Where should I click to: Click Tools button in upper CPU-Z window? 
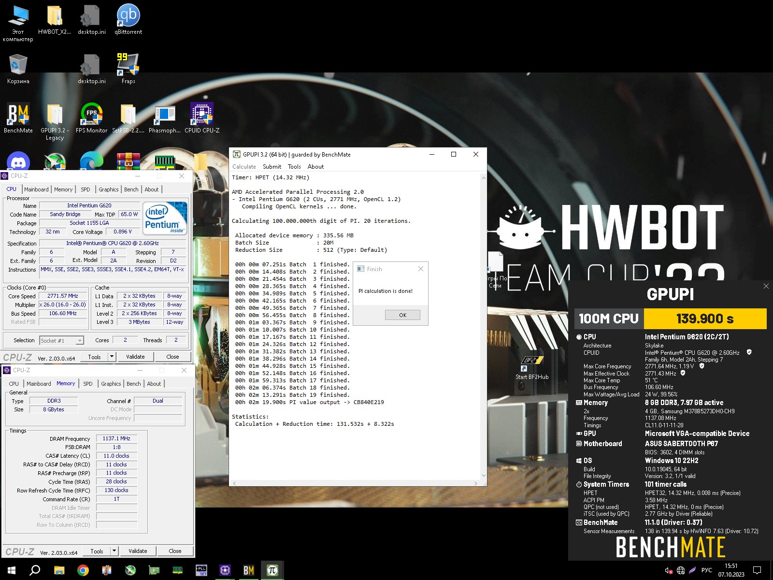click(x=95, y=357)
